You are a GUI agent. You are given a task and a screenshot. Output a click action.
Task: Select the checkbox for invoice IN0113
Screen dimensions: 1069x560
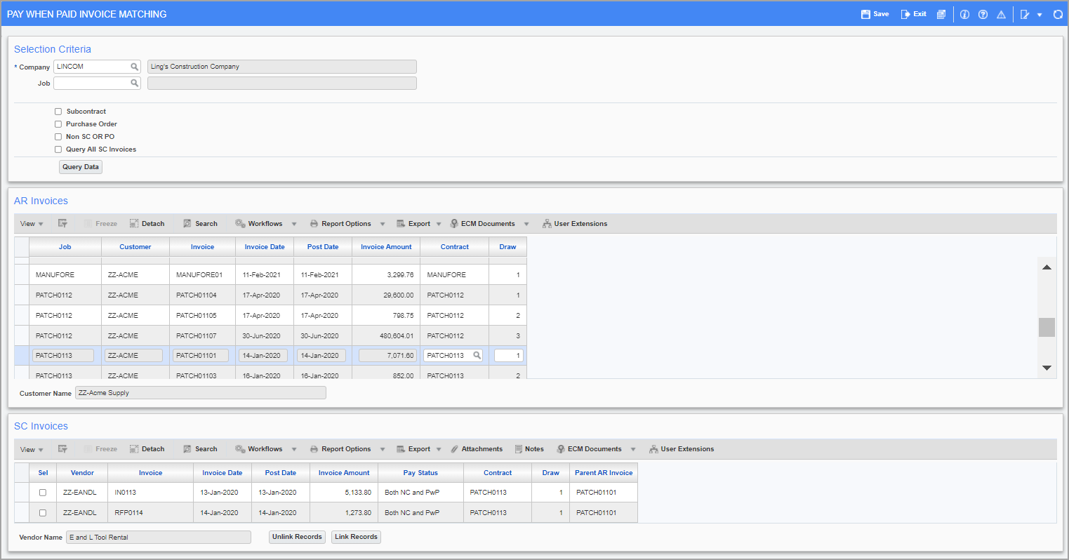pyautogui.click(x=42, y=492)
